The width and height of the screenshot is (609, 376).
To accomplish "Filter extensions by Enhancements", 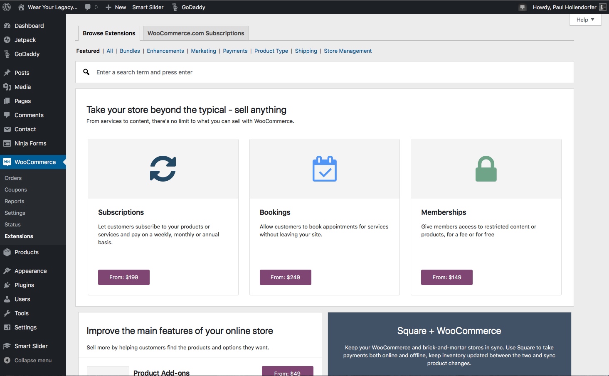I will click(x=165, y=51).
